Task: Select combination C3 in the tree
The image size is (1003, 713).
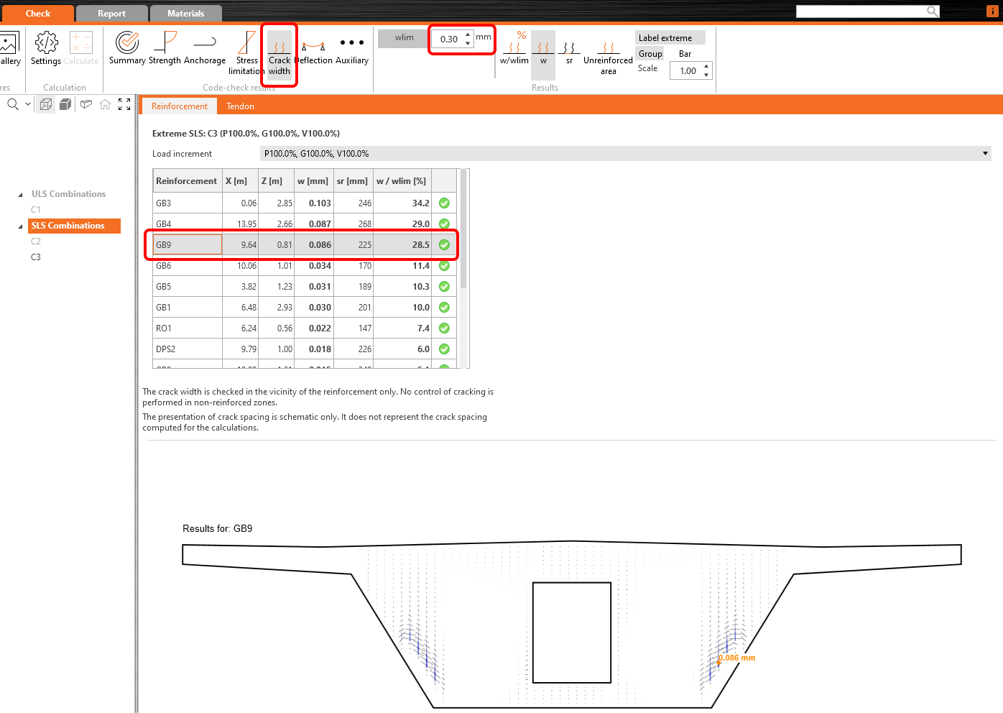Action: 36,257
